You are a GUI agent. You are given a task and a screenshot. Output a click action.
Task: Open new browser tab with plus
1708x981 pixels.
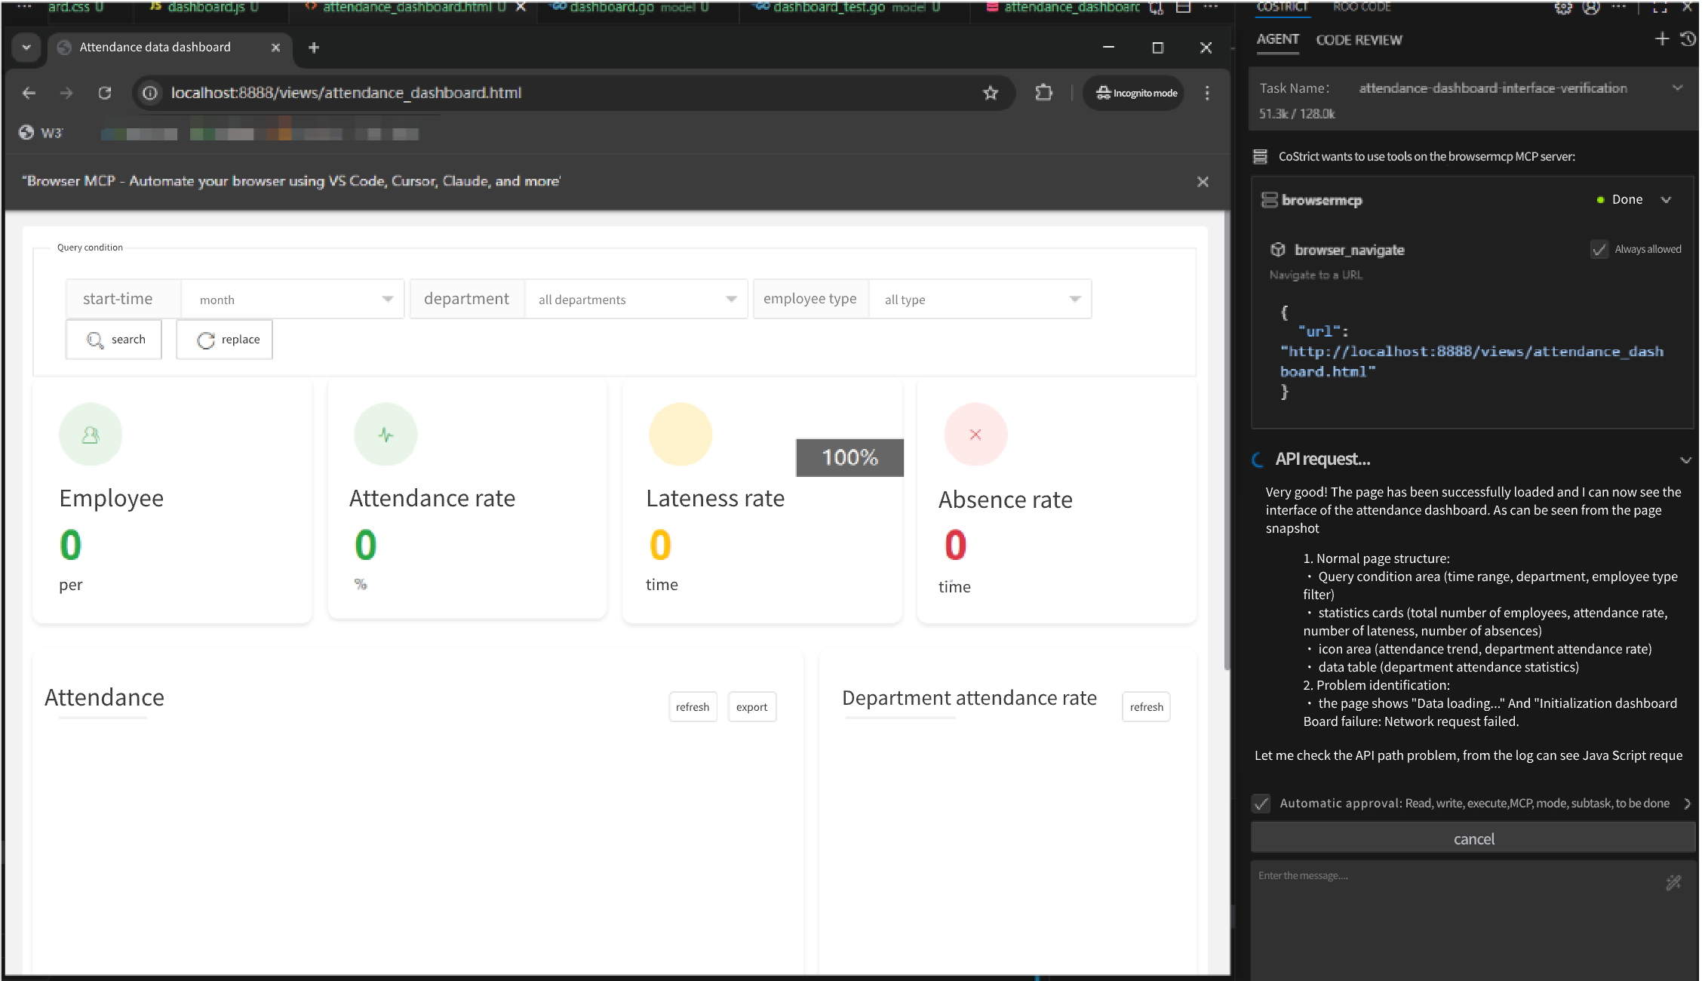(x=314, y=48)
